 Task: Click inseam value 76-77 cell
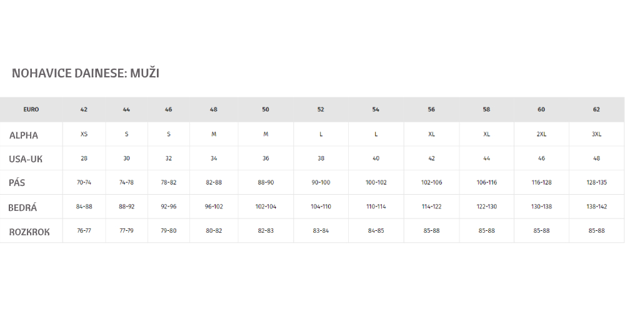[x=84, y=231]
